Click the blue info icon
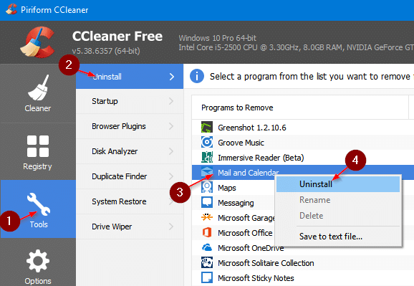Image resolution: width=414 pixels, height=286 pixels. (x=197, y=76)
